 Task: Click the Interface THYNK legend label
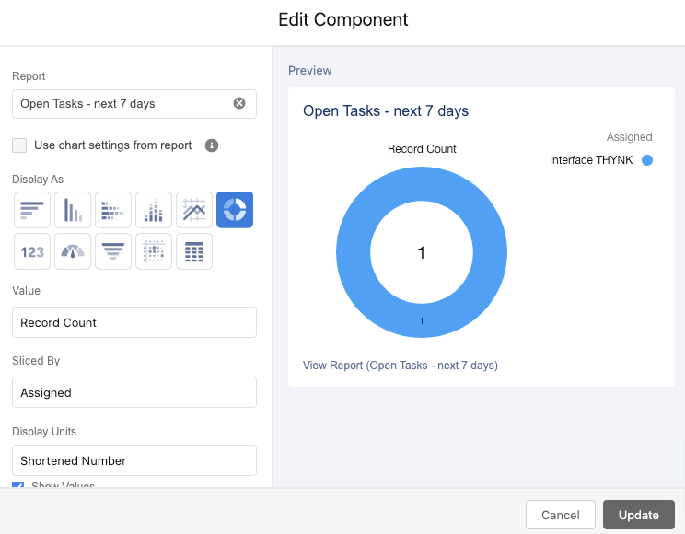pyautogui.click(x=591, y=160)
